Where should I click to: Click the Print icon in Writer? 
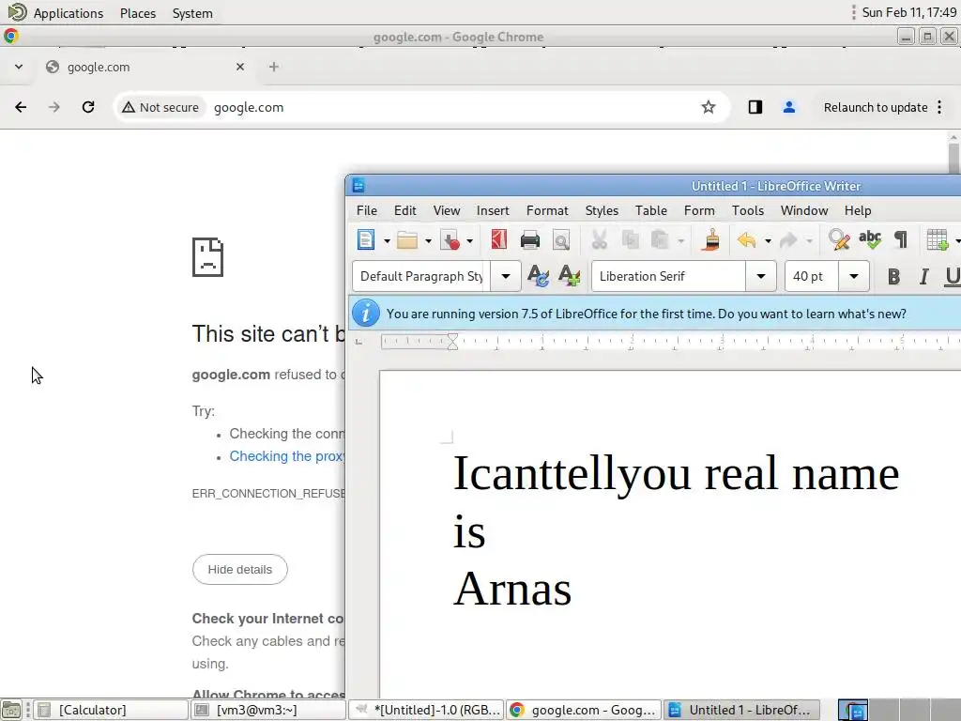click(530, 239)
